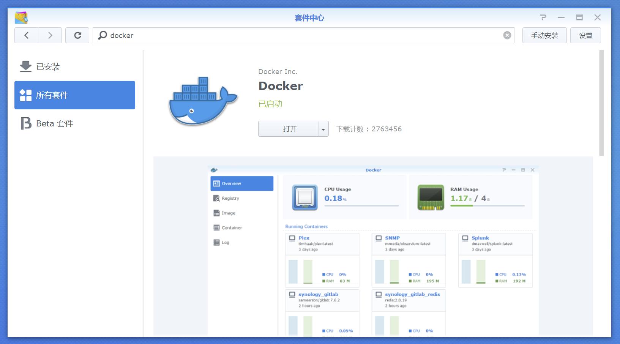The width and height of the screenshot is (620, 344).
Task: Open the Docker package with 打开
Action: click(x=289, y=129)
